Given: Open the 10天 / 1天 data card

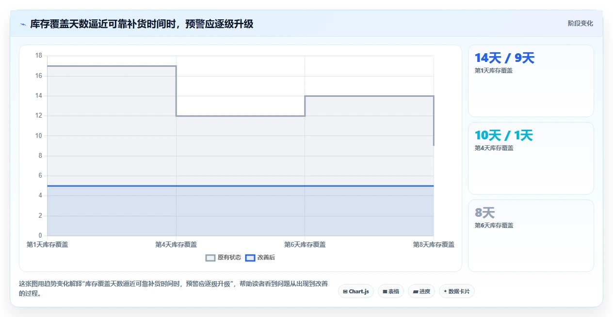Looking at the screenshot, I should (531, 158).
